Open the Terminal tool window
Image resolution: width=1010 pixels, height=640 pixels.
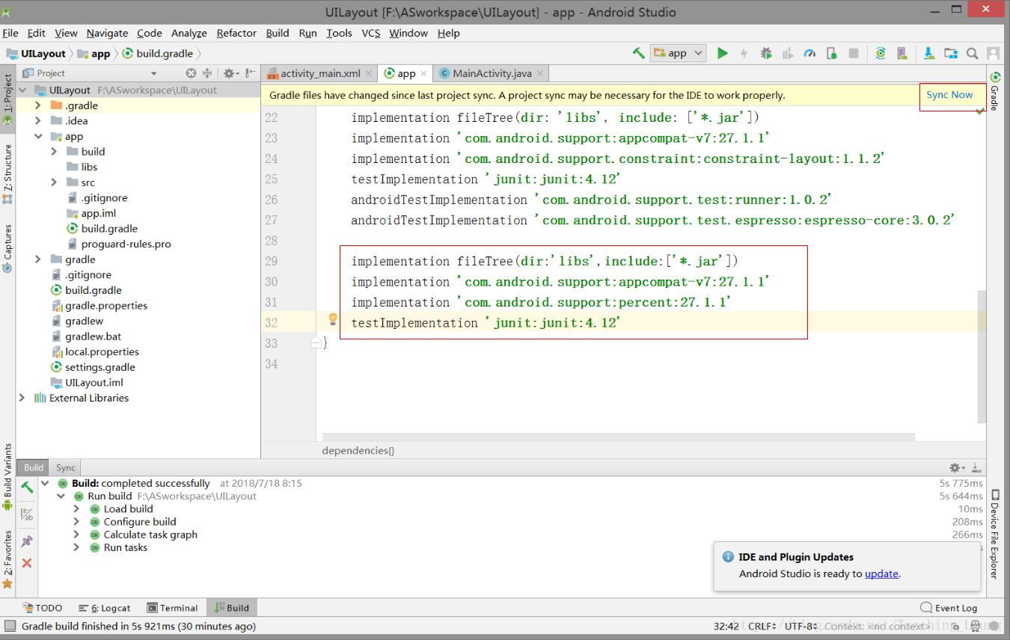(x=173, y=608)
